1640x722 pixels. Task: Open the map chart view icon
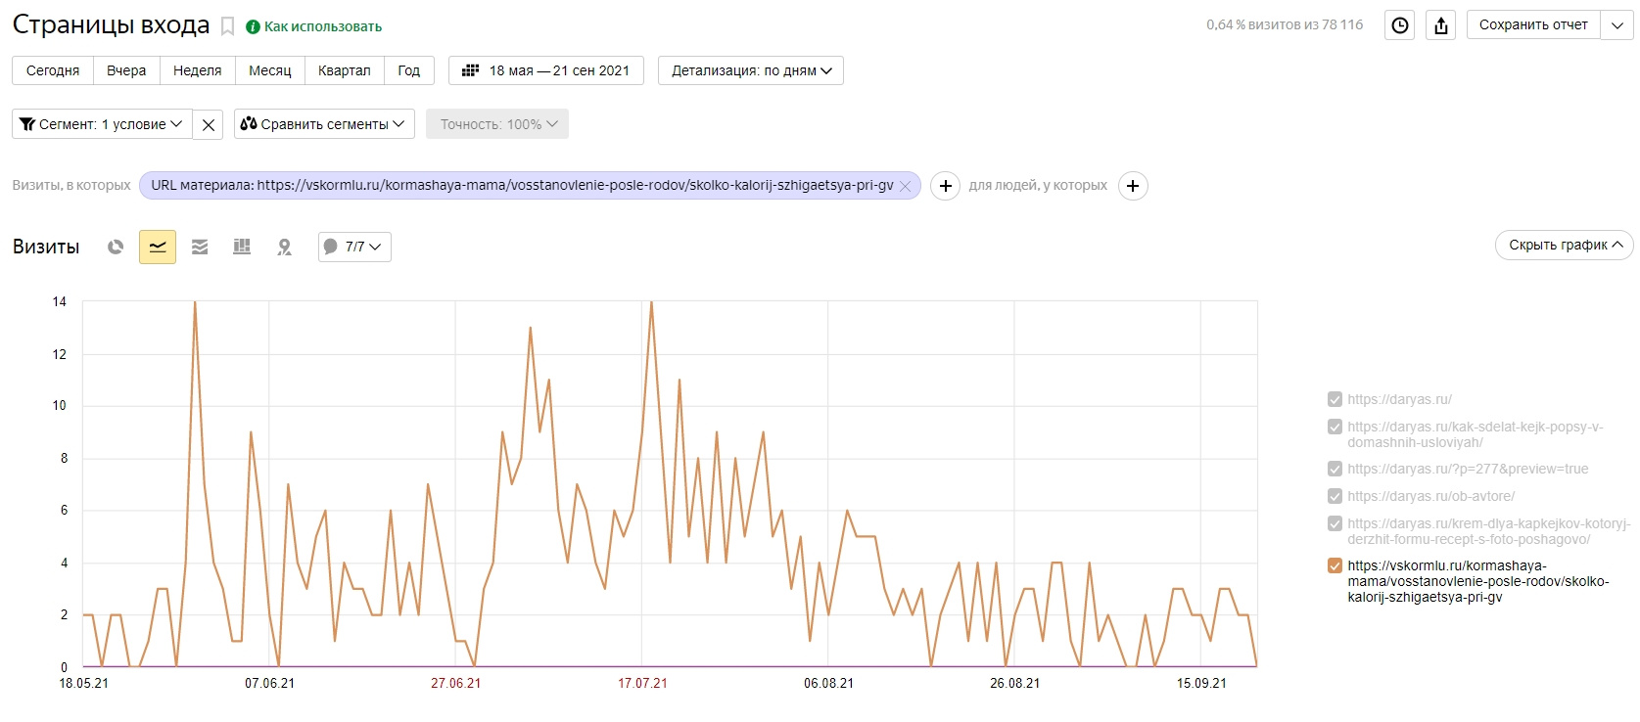[x=284, y=247]
